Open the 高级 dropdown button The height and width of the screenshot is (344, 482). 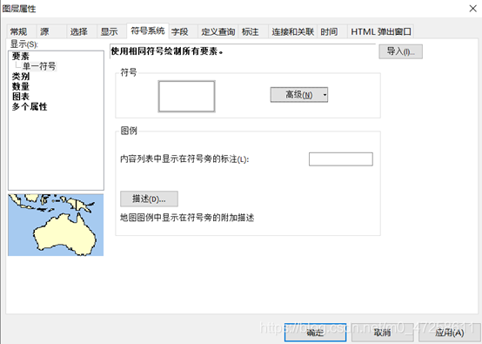299,95
